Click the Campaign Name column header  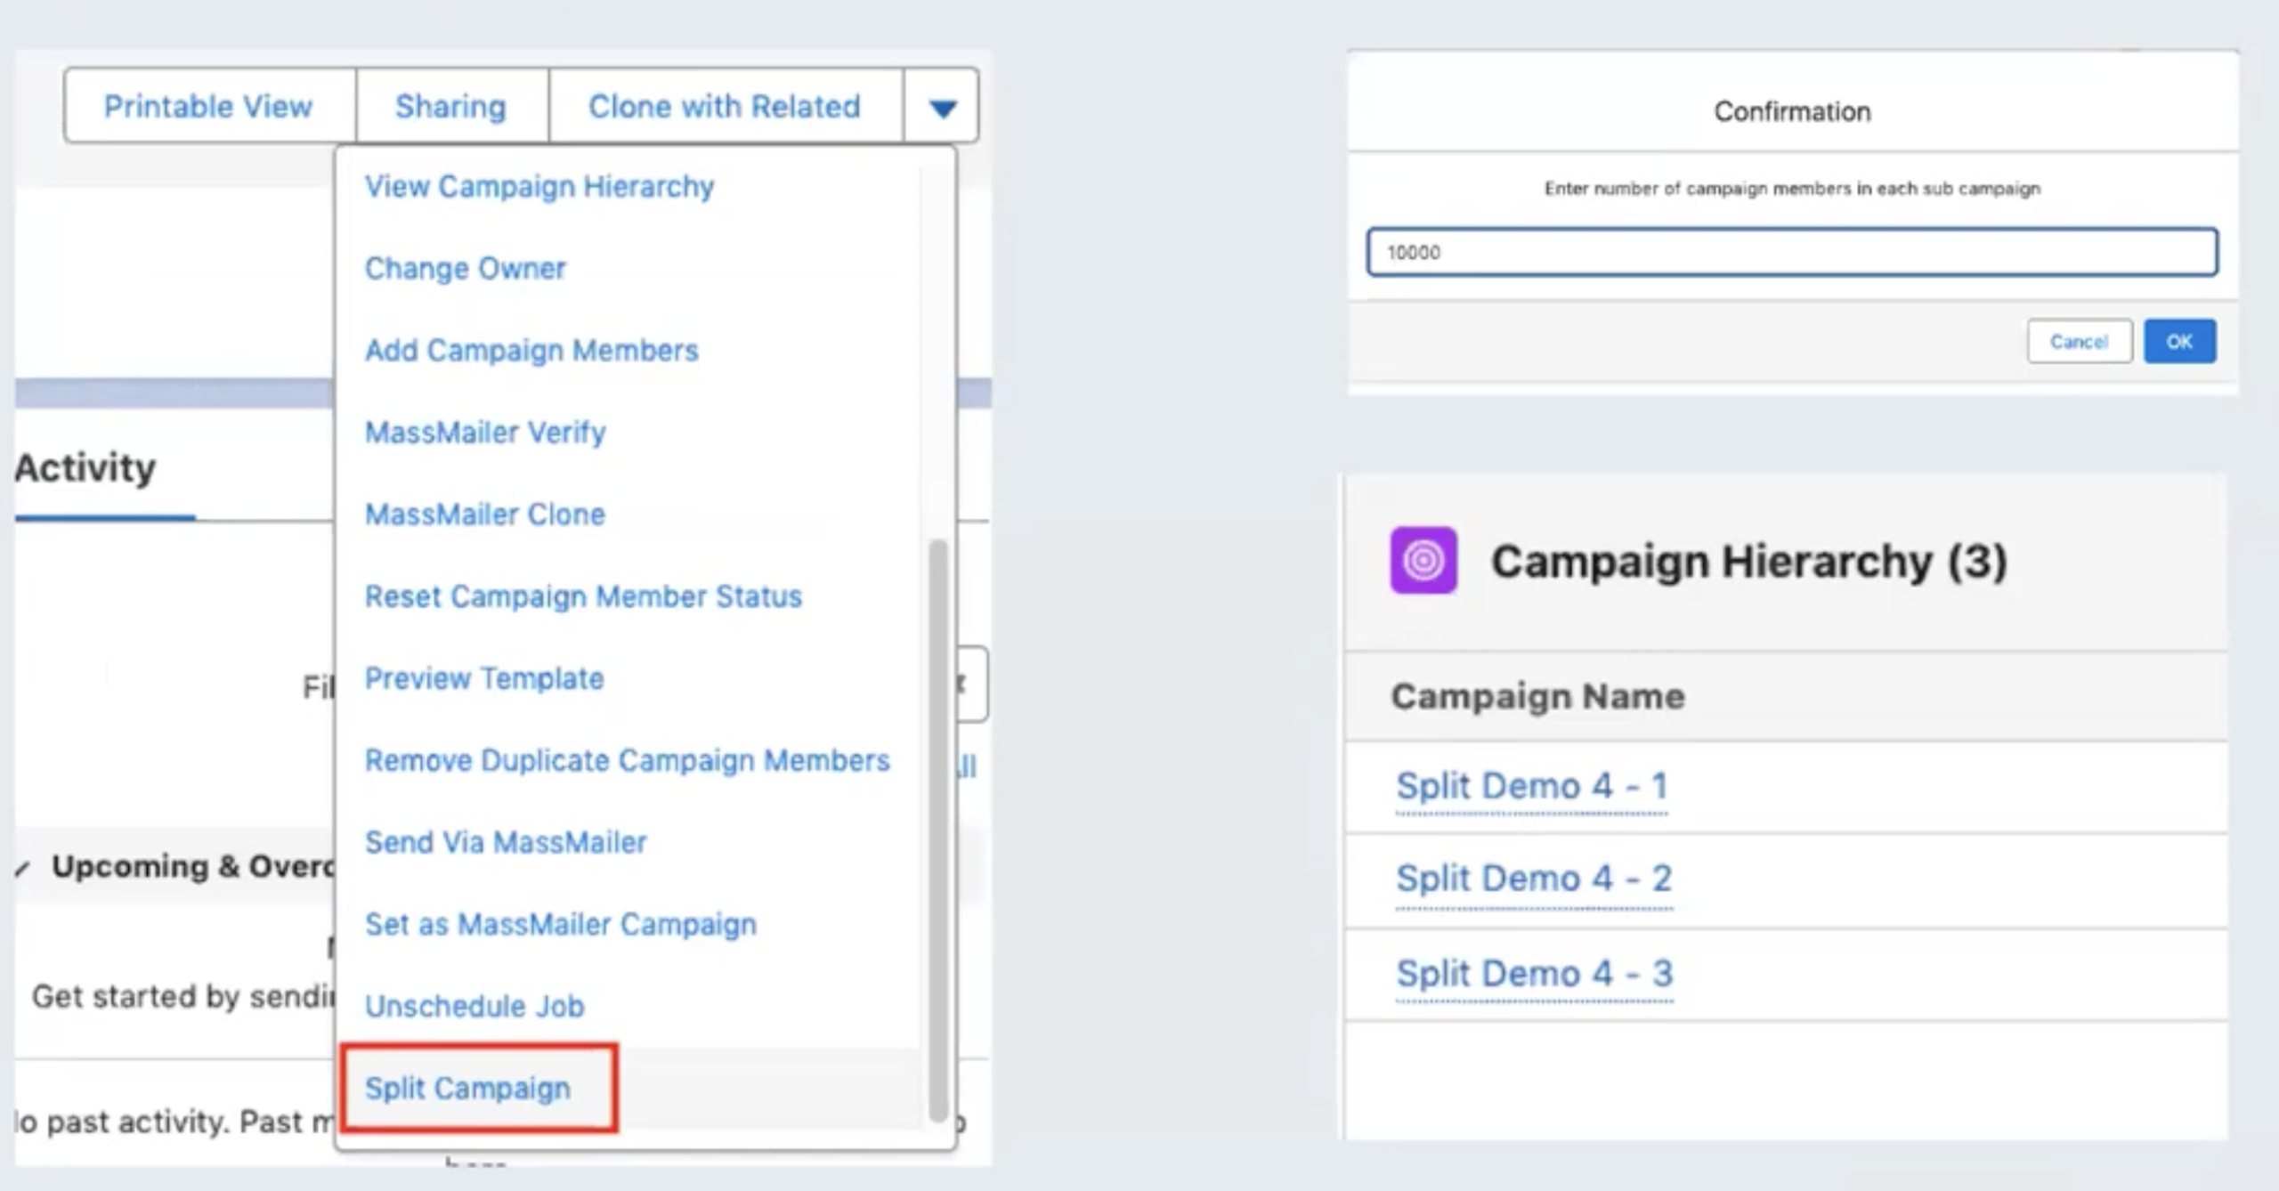pos(1538,696)
